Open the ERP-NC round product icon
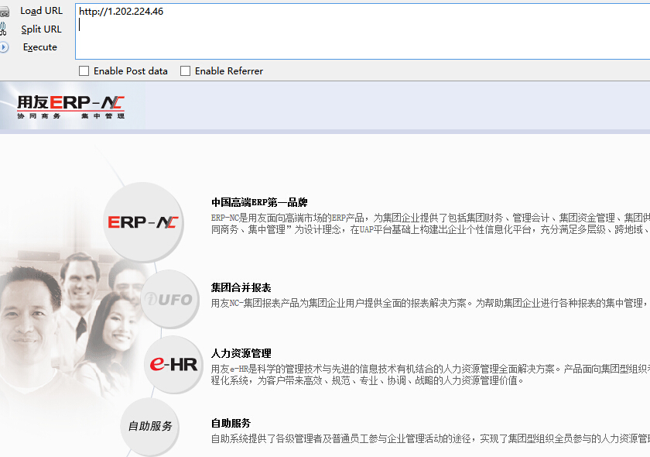 pyautogui.click(x=143, y=222)
